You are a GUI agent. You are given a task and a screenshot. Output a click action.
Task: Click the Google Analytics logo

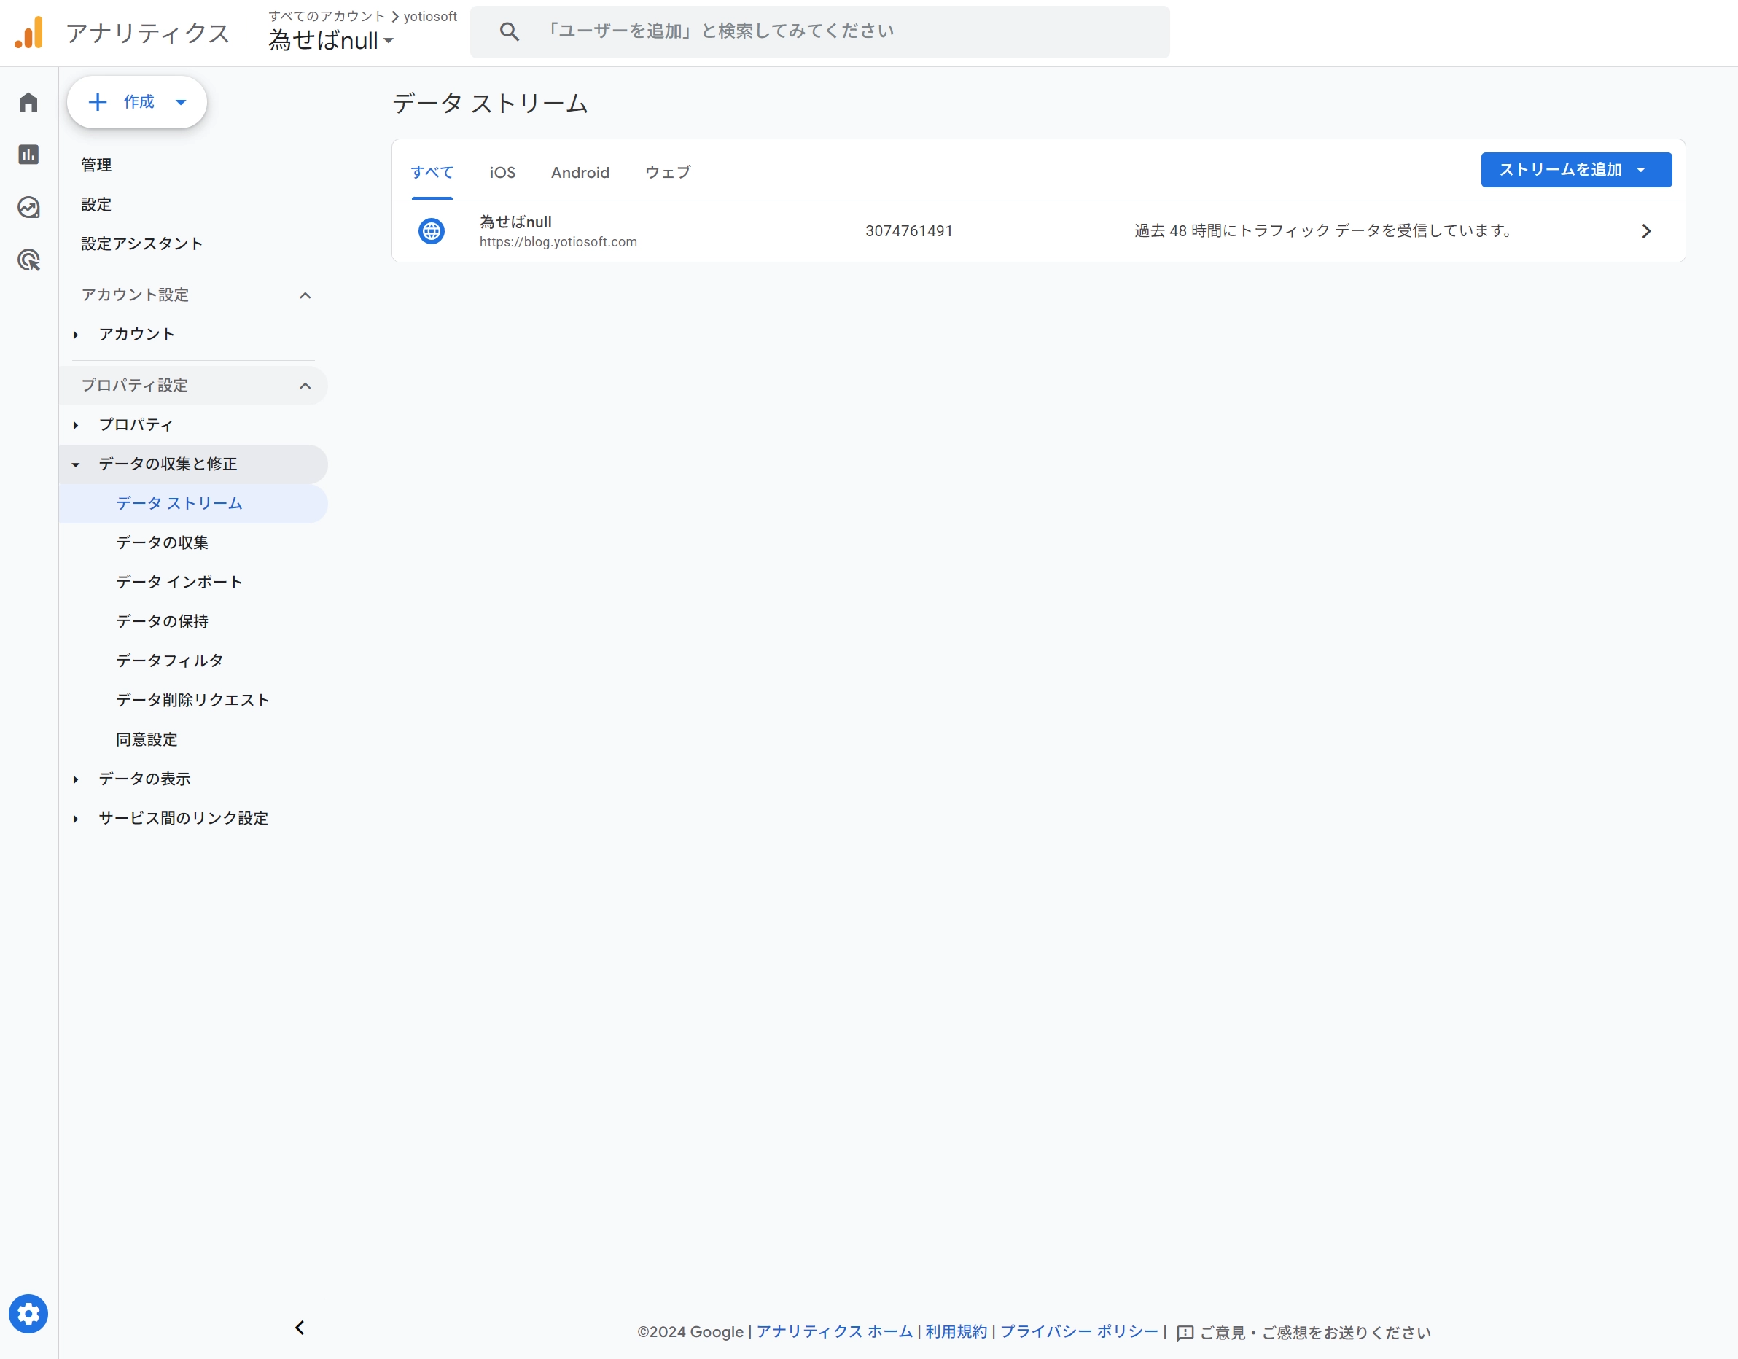[x=29, y=33]
